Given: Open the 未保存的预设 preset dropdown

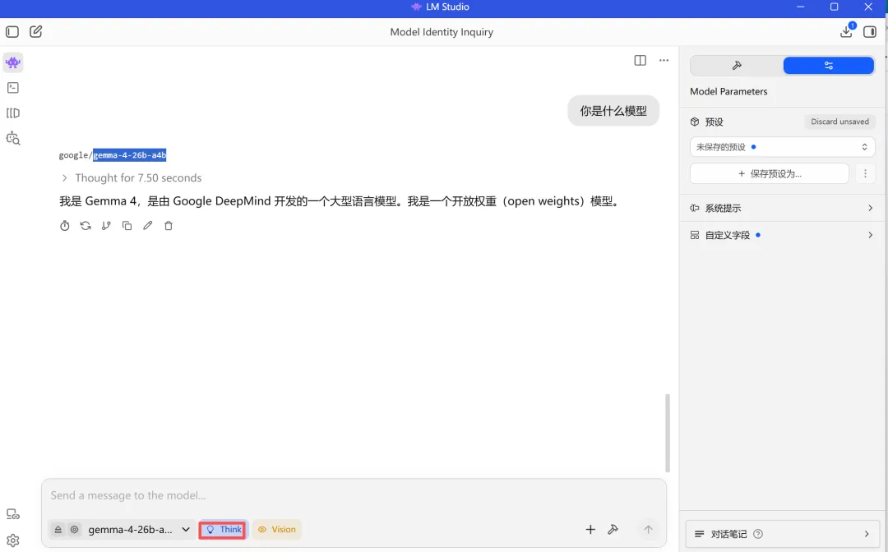Looking at the screenshot, I should coord(782,147).
